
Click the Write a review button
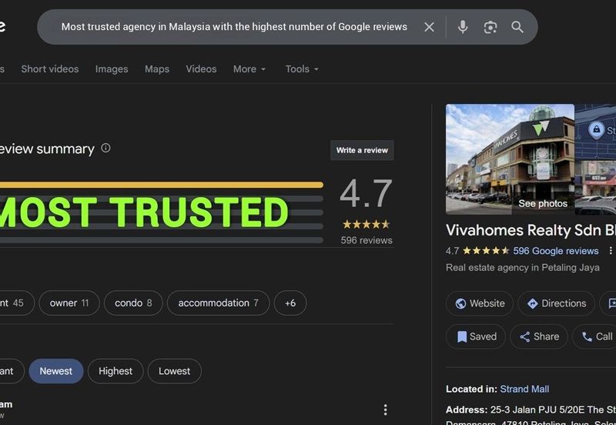[x=362, y=150]
